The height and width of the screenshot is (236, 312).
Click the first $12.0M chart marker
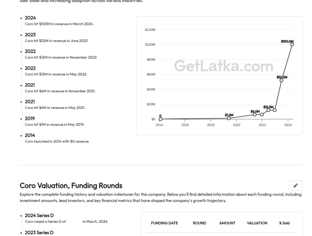[x=268, y=110]
